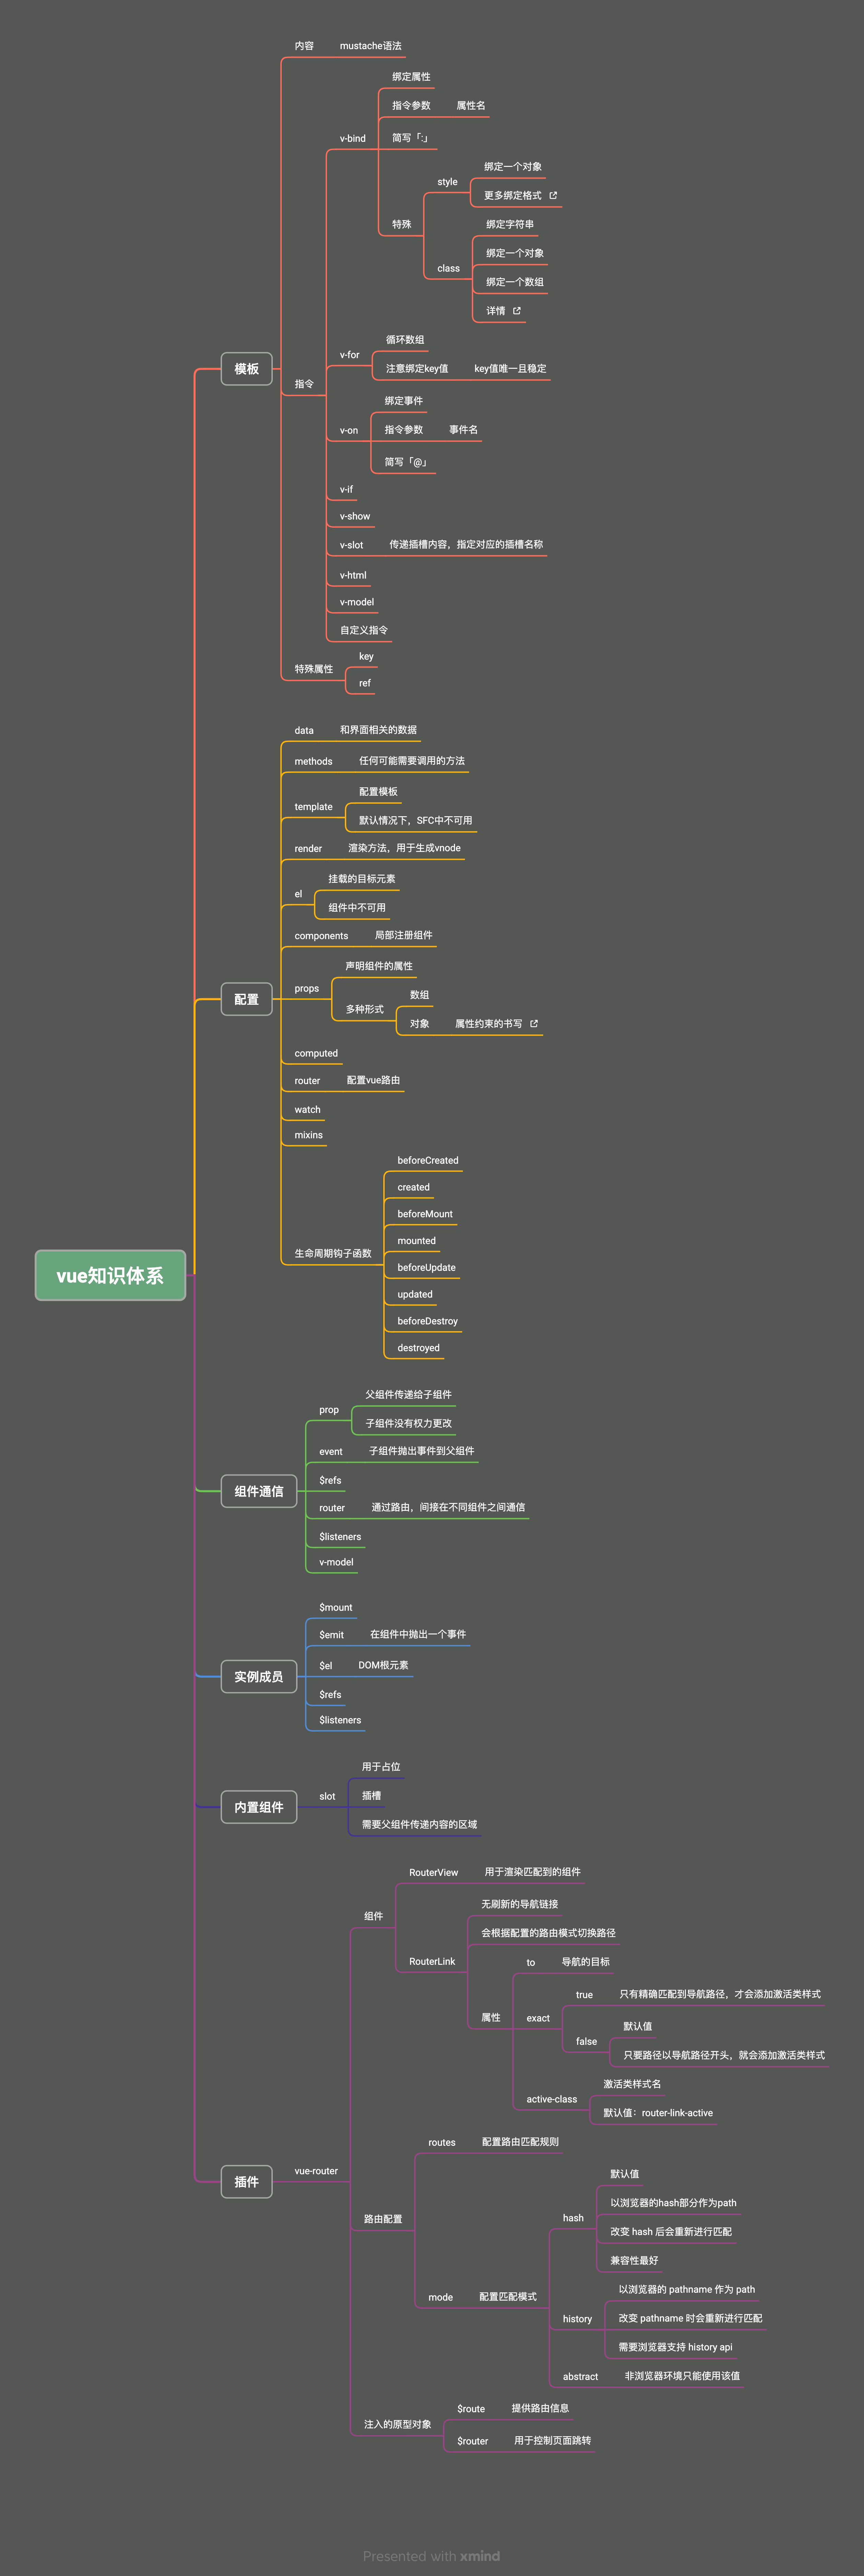Click the mounted hook node
This screenshot has height=2576, width=864.
[x=417, y=1241]
